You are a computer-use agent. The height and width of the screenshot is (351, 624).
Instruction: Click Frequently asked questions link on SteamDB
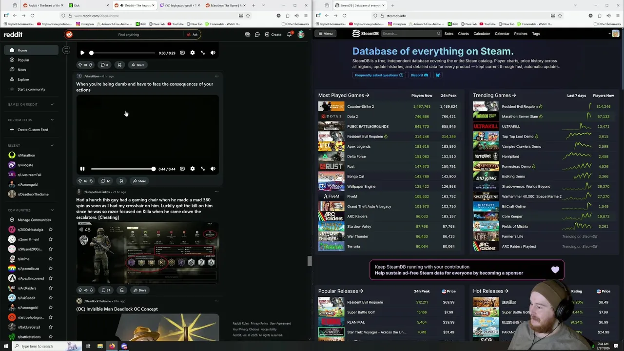point(379,75)
